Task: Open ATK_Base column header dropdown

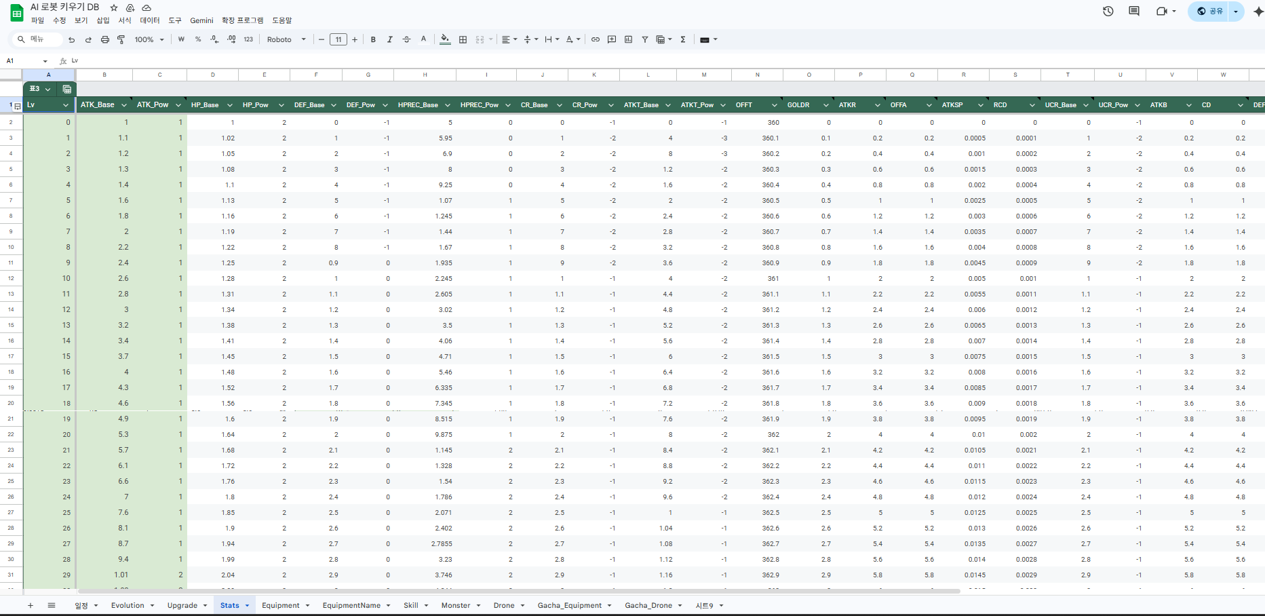Action: (125, 105)
